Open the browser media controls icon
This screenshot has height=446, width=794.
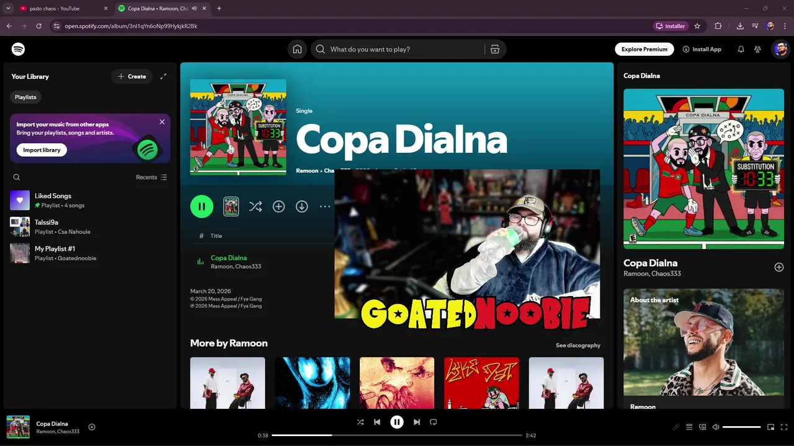[x=755, y=26]
